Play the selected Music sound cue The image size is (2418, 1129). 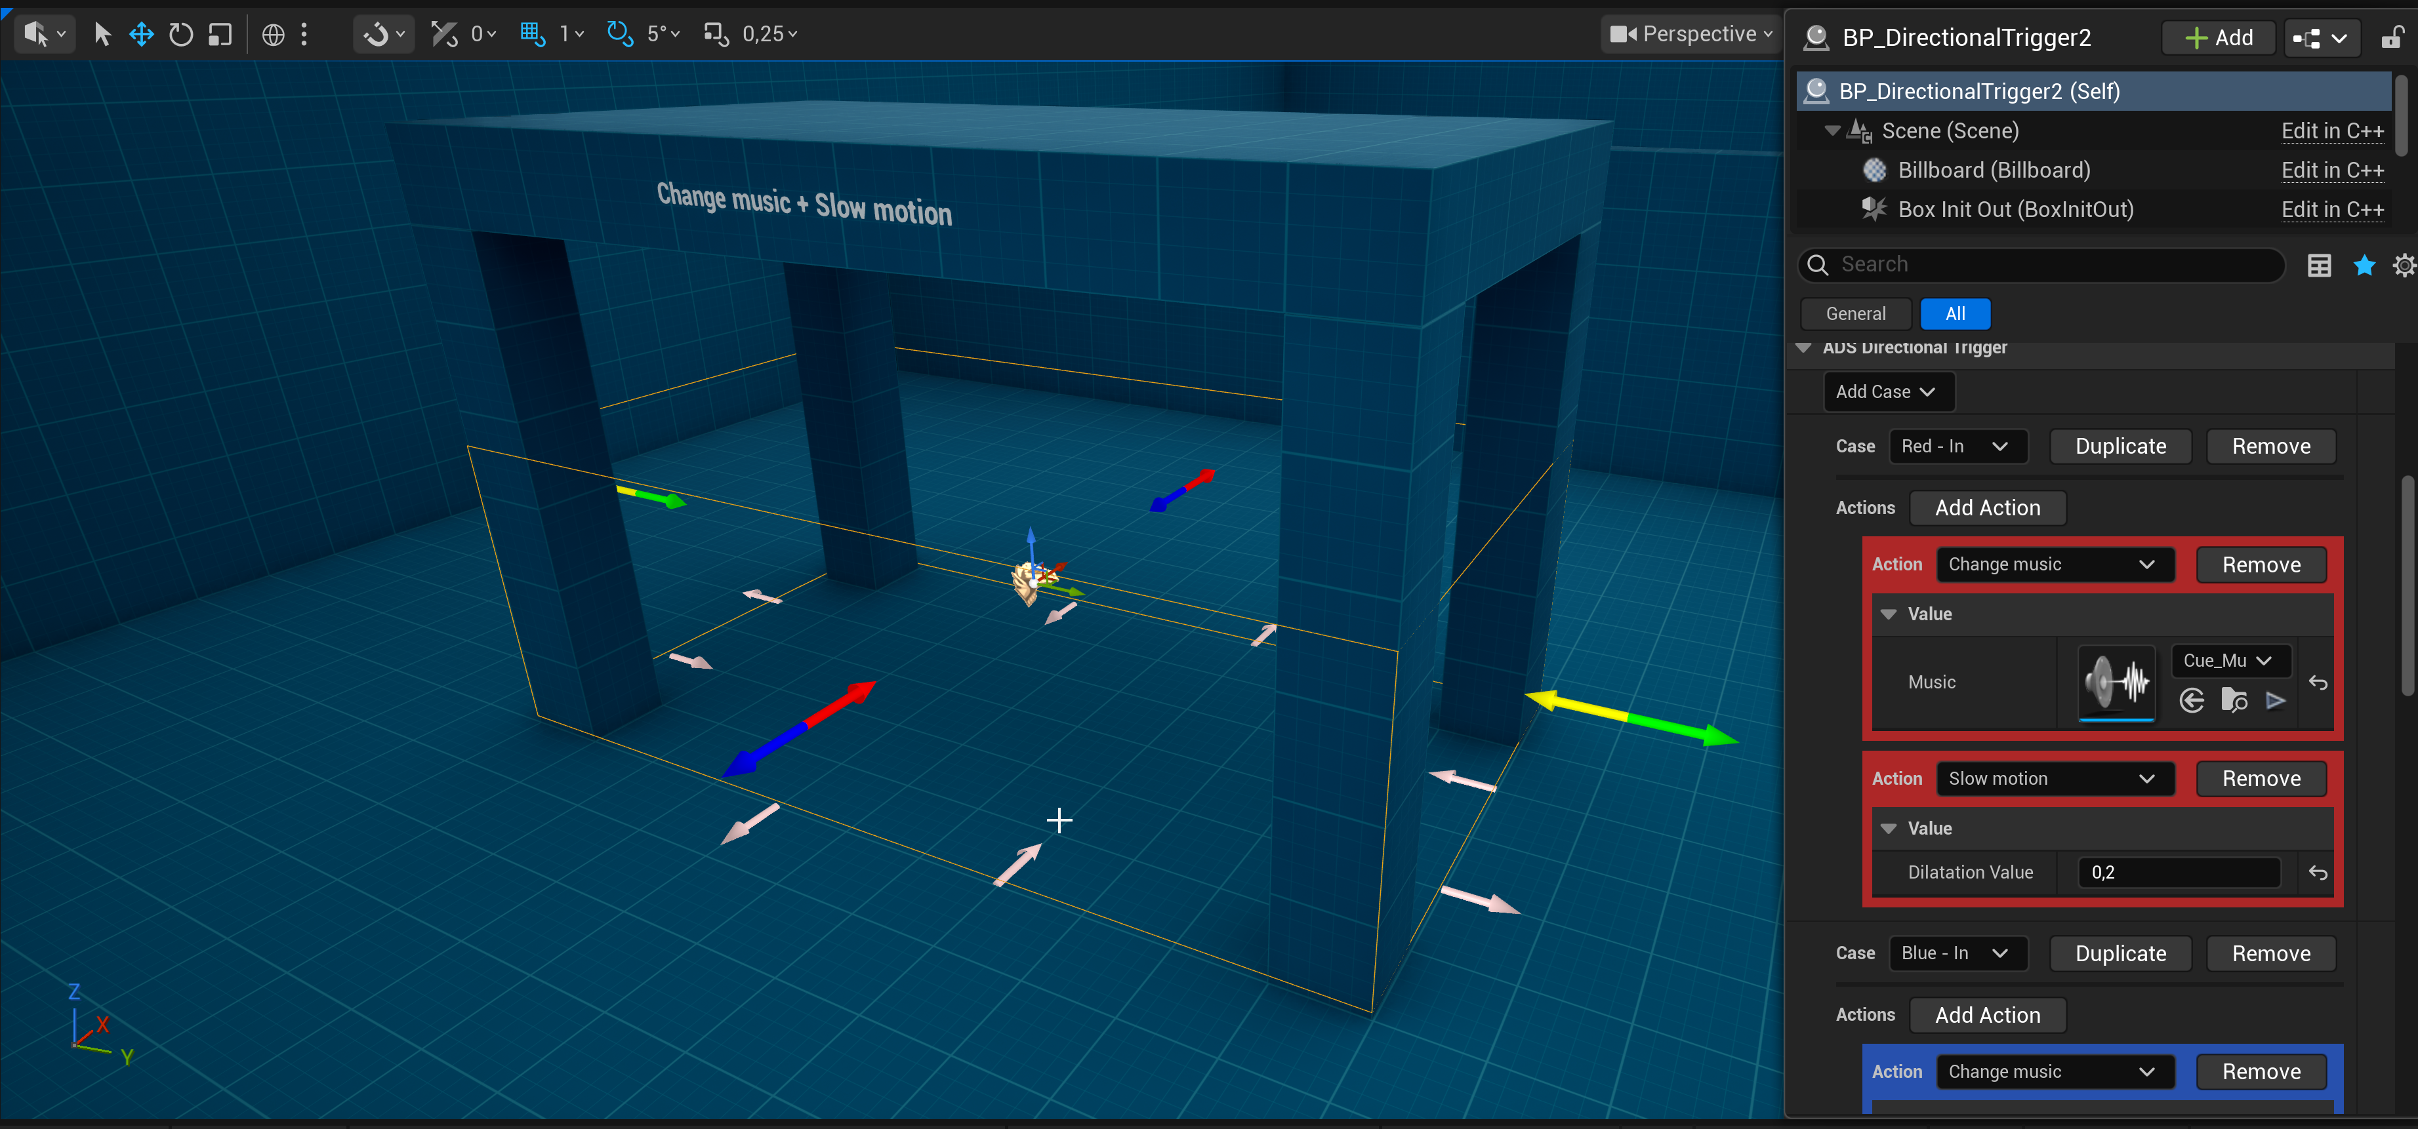[x=2276, y=701]
